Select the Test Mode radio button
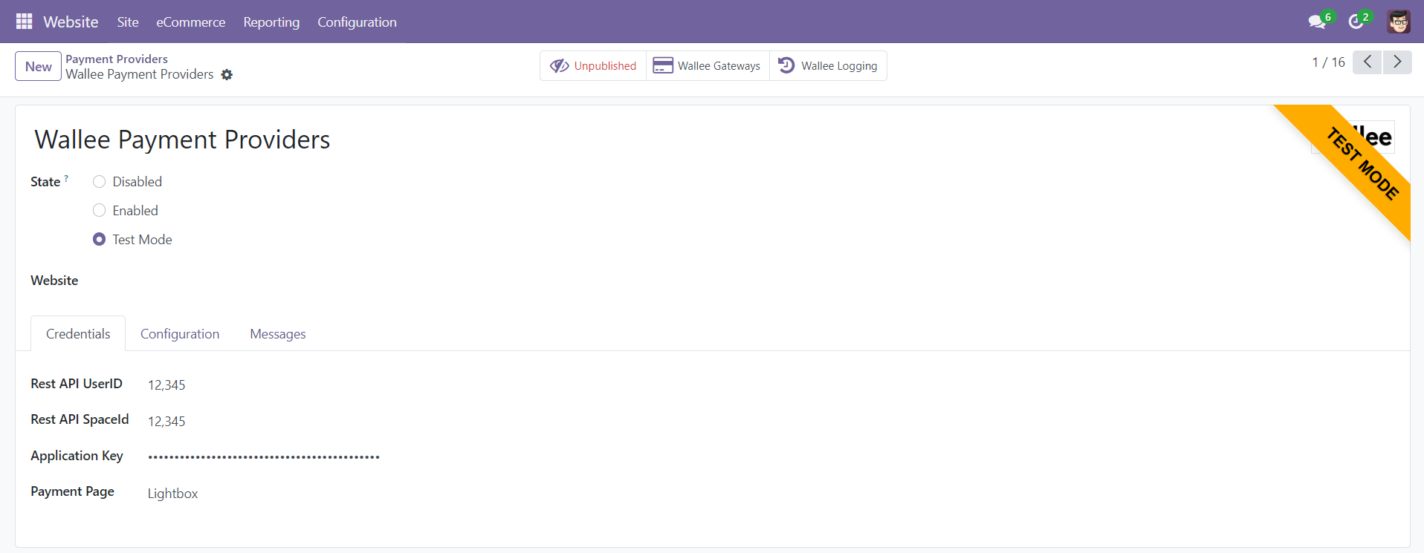Viewport: 1424px width, 553px height. click(99, 240)
